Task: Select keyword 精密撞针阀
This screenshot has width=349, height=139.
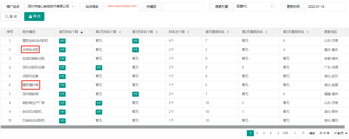Action: pos(31,85)
